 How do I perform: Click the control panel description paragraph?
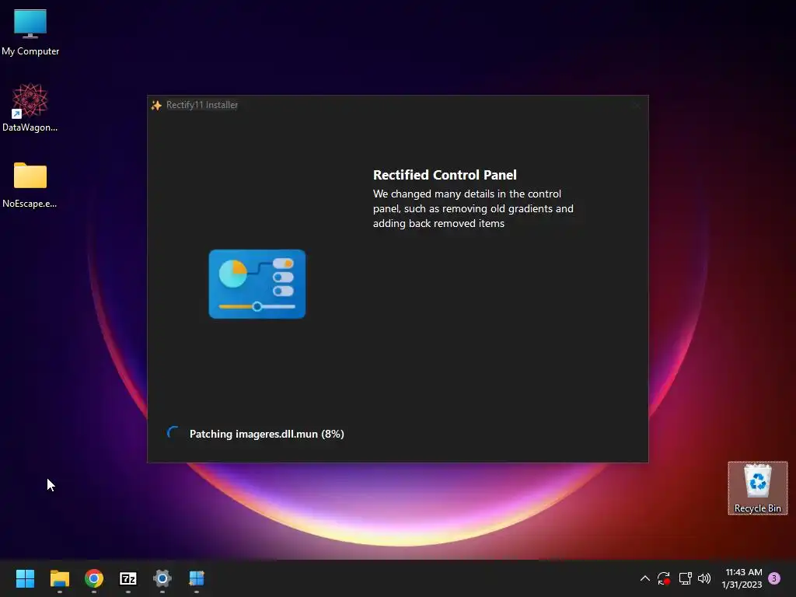[x=473, y=208]
